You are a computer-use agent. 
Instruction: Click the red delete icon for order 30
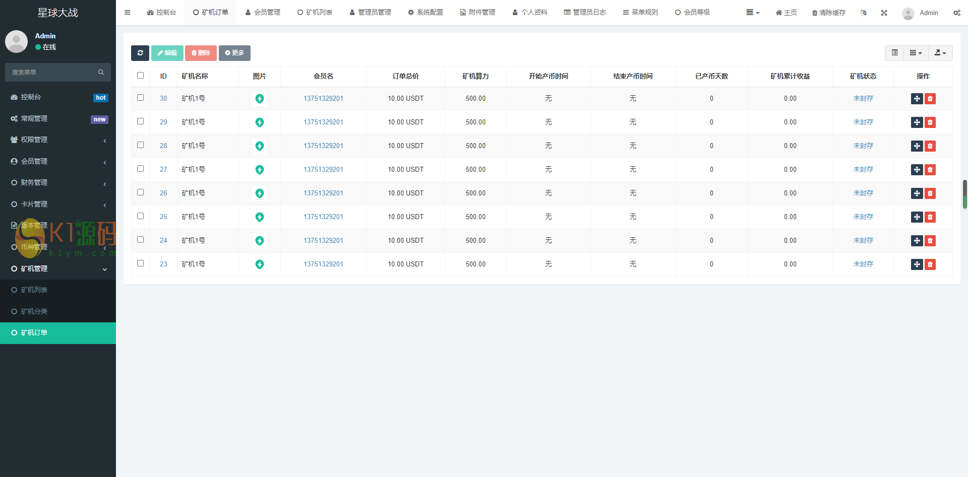[x=930, y=99]
